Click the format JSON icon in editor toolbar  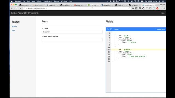(108, 29)
